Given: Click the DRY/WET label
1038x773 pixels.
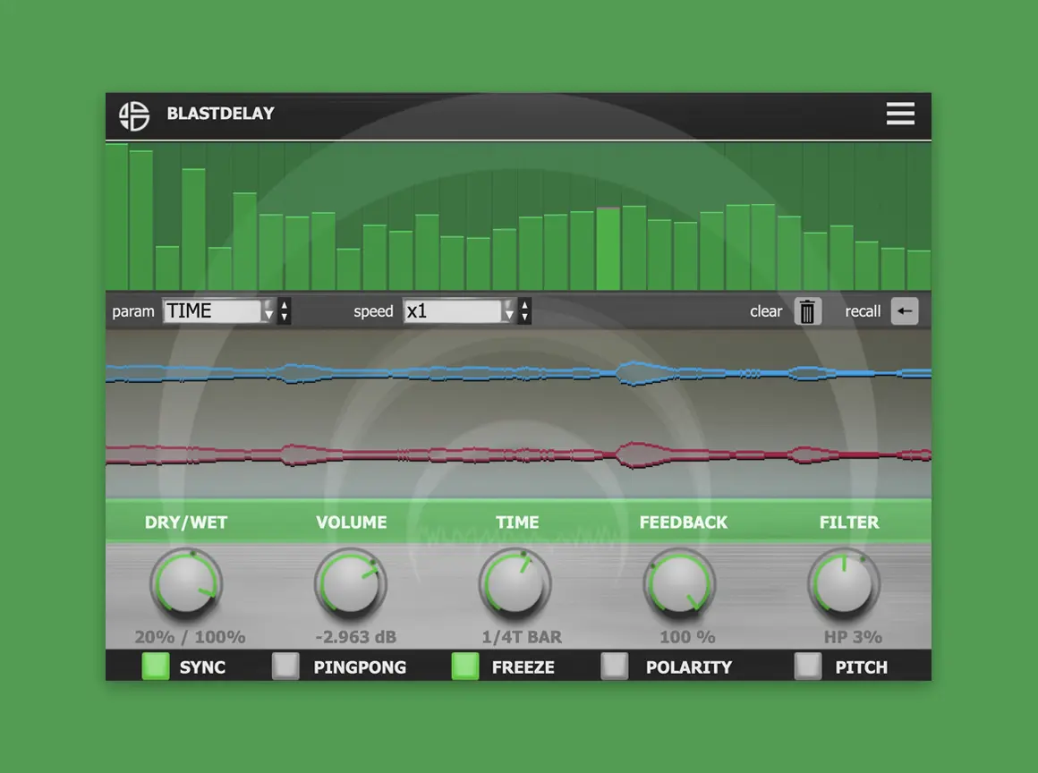Looking at the screenshot, I should 186,522.
